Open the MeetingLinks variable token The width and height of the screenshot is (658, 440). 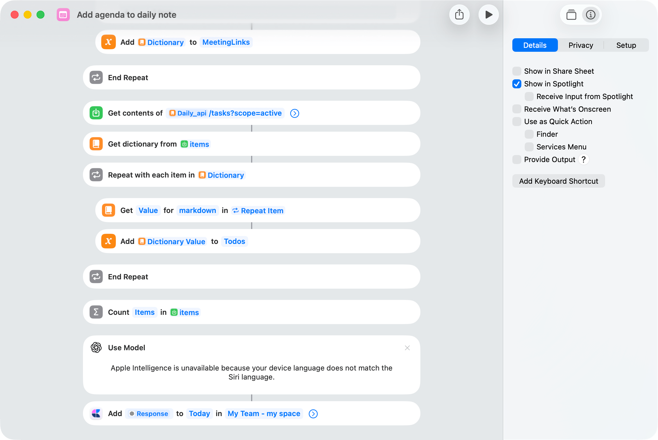pyautogui.click(x=226, y=42)
